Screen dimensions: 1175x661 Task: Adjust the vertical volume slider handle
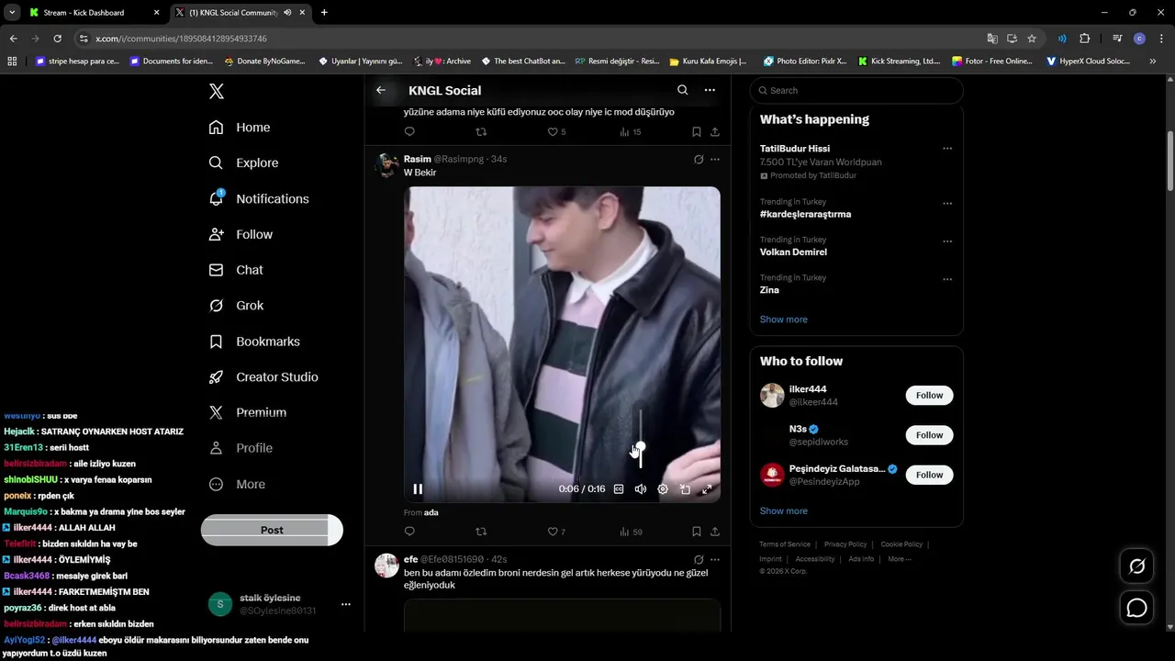[641, 447]
